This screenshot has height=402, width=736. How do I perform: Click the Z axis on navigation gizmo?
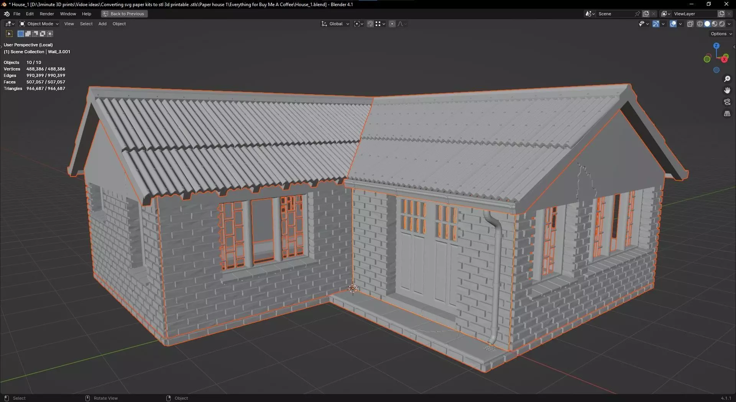716,46
